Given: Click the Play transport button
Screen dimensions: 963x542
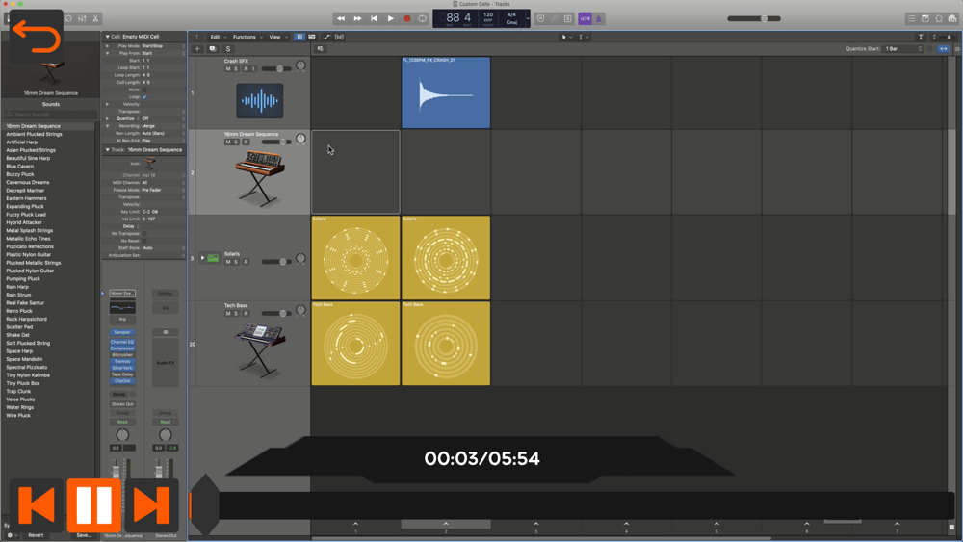Looking at the screenshot, I should coord(391,18).
